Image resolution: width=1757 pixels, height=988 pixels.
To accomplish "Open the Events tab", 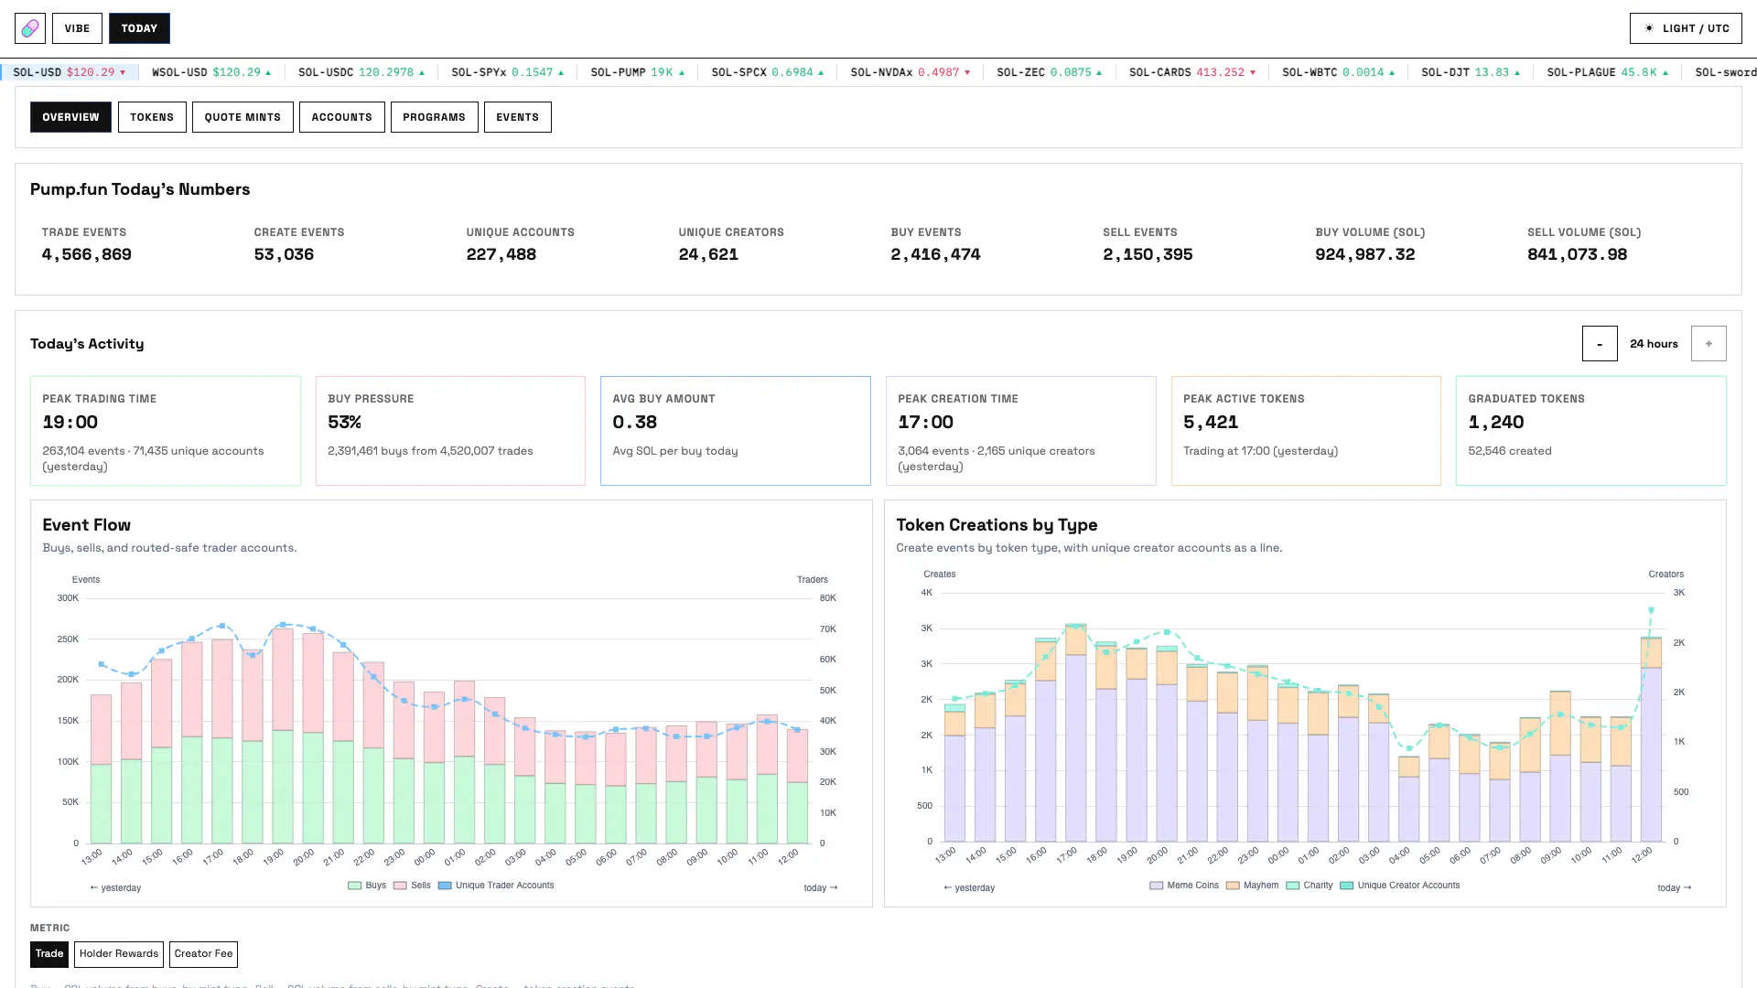I will (x=517, y=117).
